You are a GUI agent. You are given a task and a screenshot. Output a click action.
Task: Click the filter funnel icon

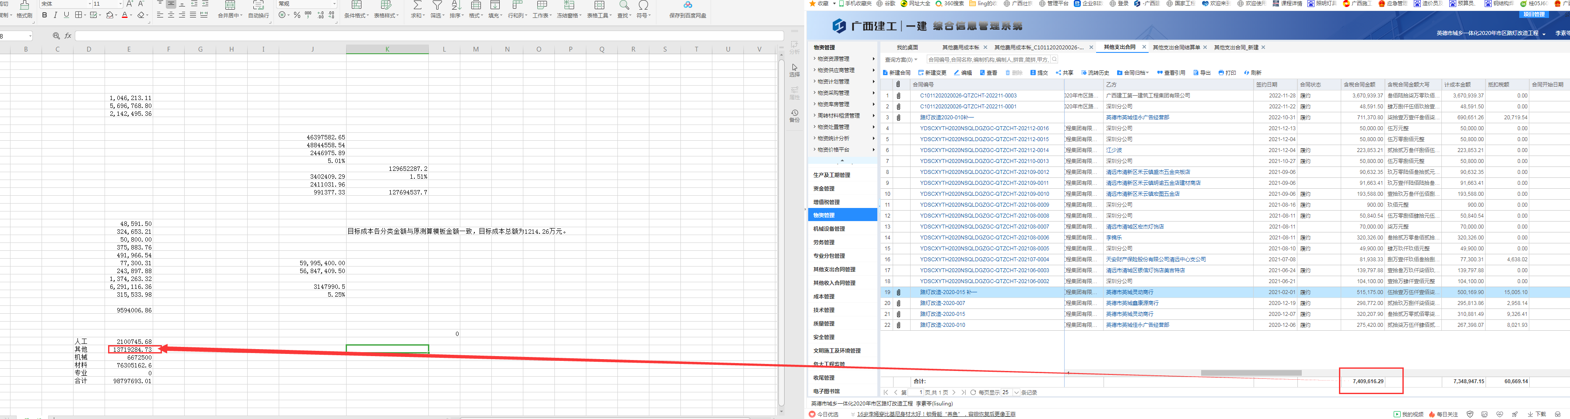pyautogui.click(x=437, y=5)
